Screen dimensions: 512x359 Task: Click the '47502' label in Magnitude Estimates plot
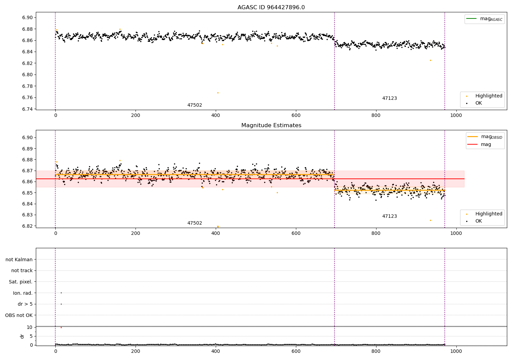(195, 223)
